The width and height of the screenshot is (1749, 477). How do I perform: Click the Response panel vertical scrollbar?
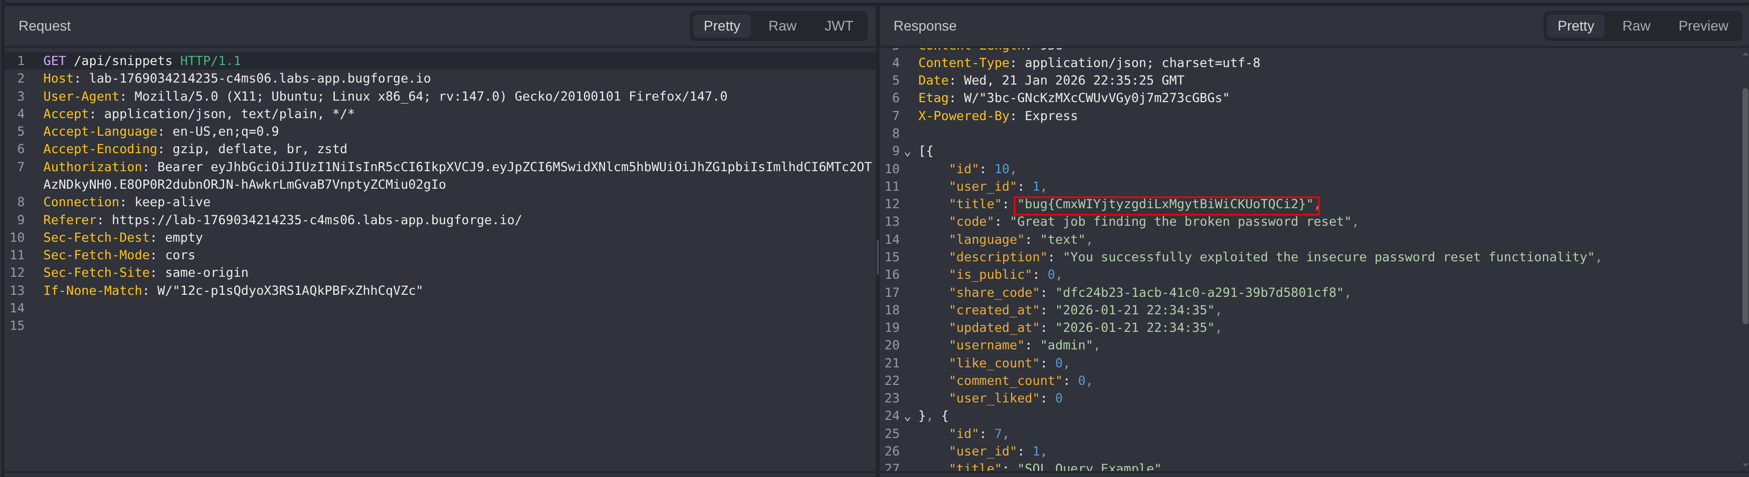(1744, 203)
